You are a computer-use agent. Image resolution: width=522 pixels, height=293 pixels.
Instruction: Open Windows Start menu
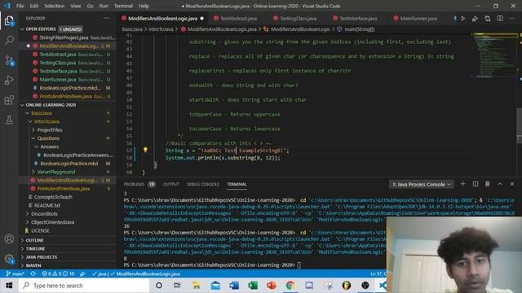coord(9,286)
